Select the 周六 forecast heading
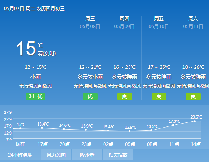Image resolution: width=209 pixels, height=162 pixels. pos(193,18)
